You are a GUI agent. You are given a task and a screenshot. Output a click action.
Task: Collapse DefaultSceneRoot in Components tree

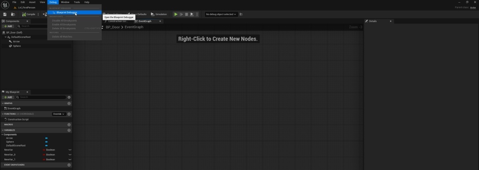tap(6, 37)
